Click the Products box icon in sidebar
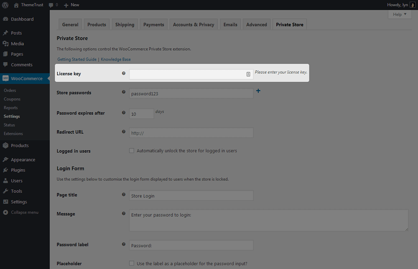418x269 pixels. point(5,145)
